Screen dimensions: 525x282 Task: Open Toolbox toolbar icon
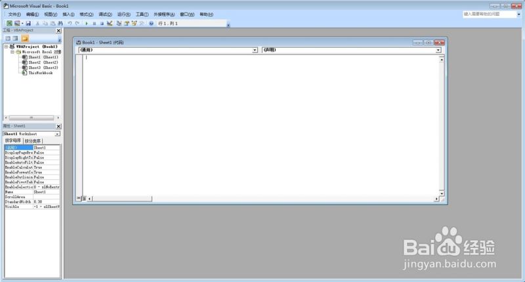[x=142, y=24]
